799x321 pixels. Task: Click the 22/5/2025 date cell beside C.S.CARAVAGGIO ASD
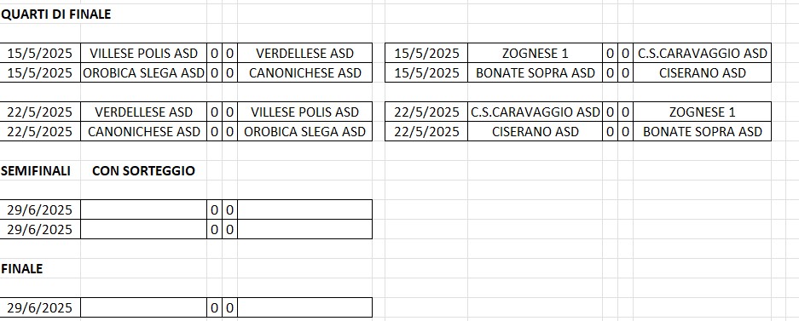[x=426, y=112]
